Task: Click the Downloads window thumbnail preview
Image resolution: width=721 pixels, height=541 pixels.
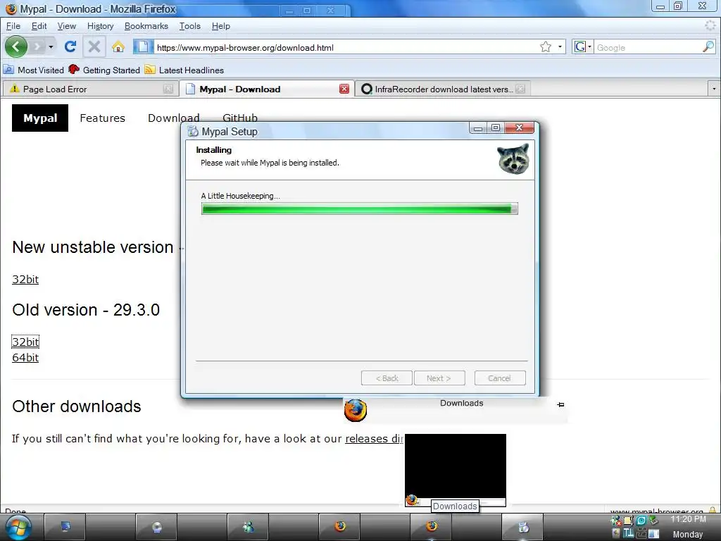Action: (x=456, y=470)
